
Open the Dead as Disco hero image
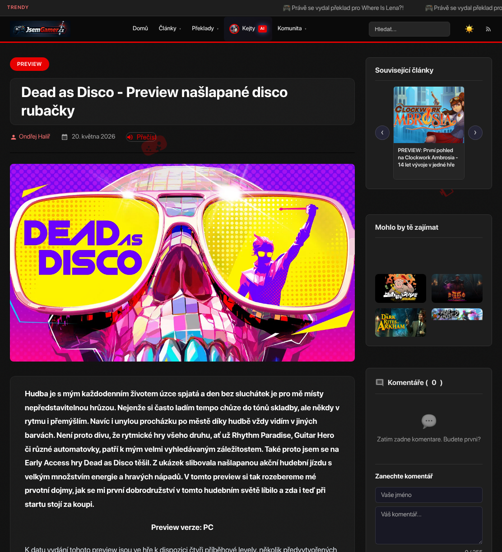[182, 263]
